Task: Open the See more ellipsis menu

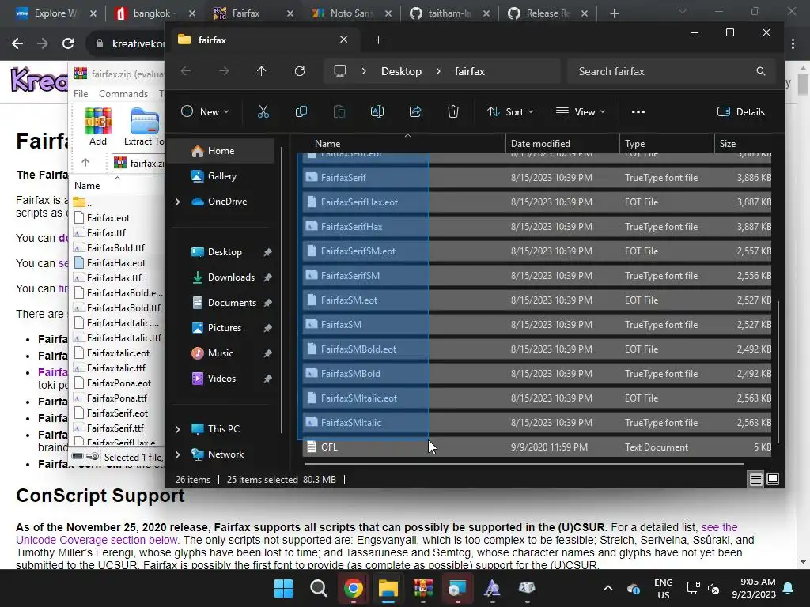Action: 638,111
